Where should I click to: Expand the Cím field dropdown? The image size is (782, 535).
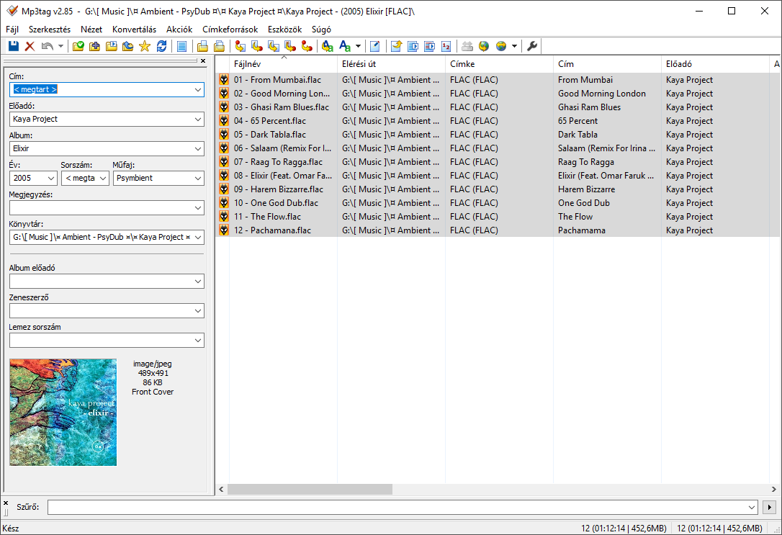point(197,90)
